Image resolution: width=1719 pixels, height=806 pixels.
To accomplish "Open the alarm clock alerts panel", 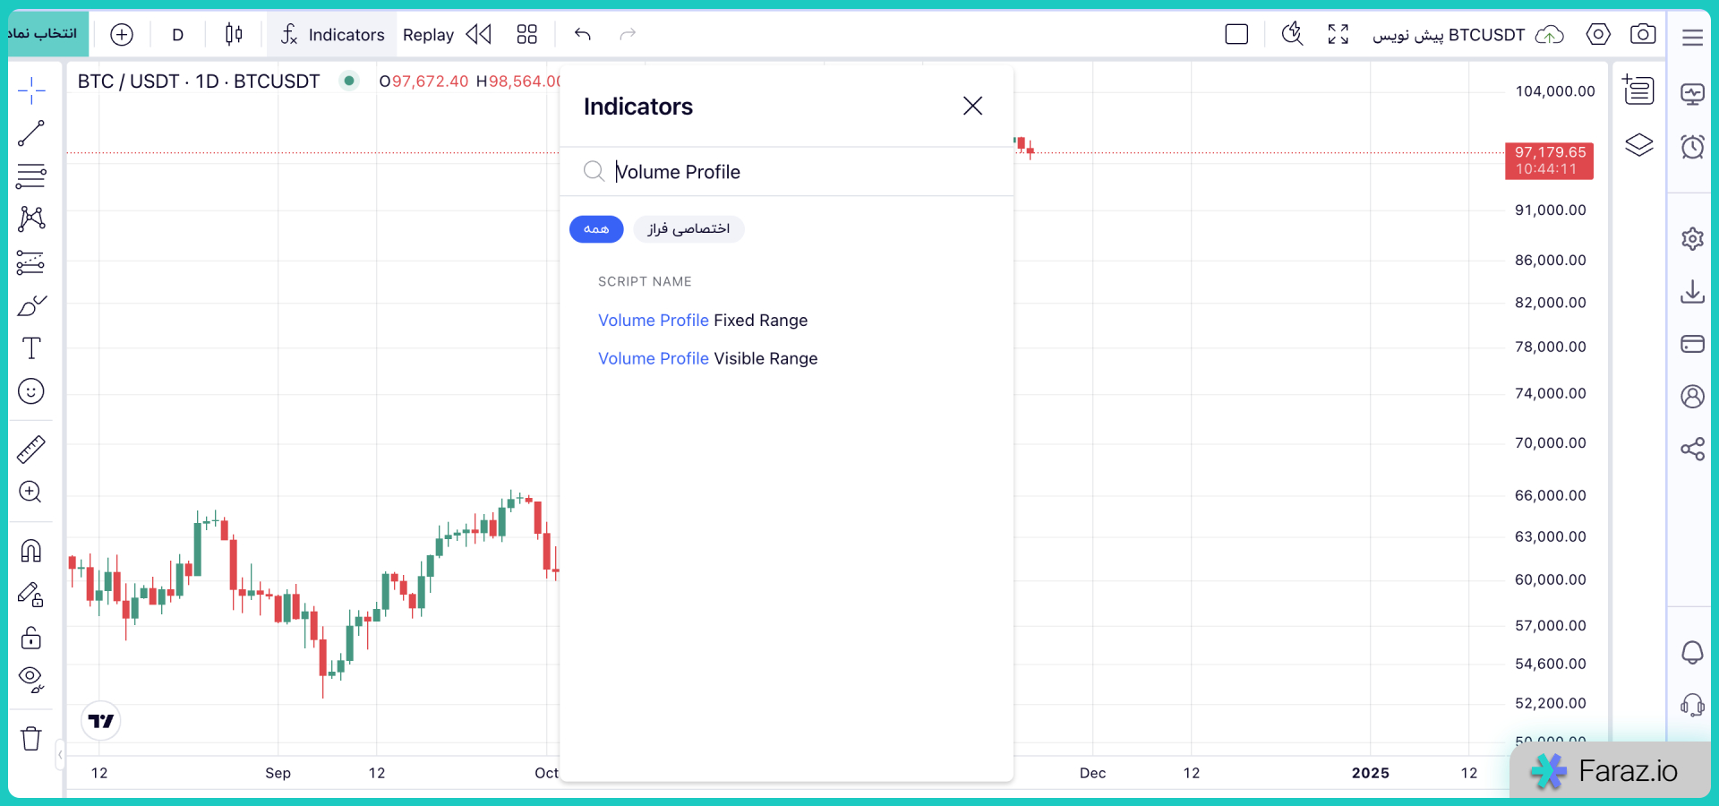I will (1692, 147).
